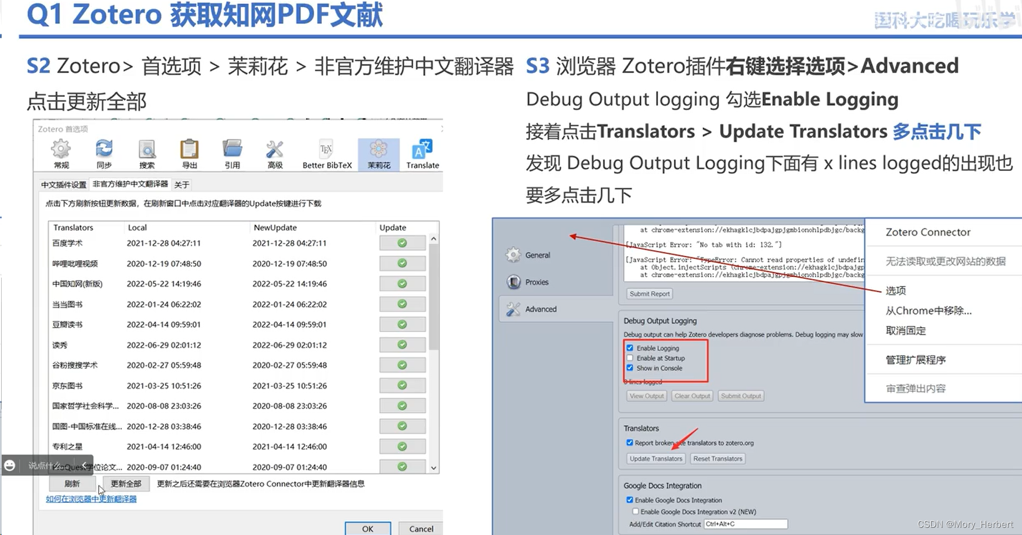Open the 搜索 search preferences pane
The image size is (1022, 535).
click(147, 154)
